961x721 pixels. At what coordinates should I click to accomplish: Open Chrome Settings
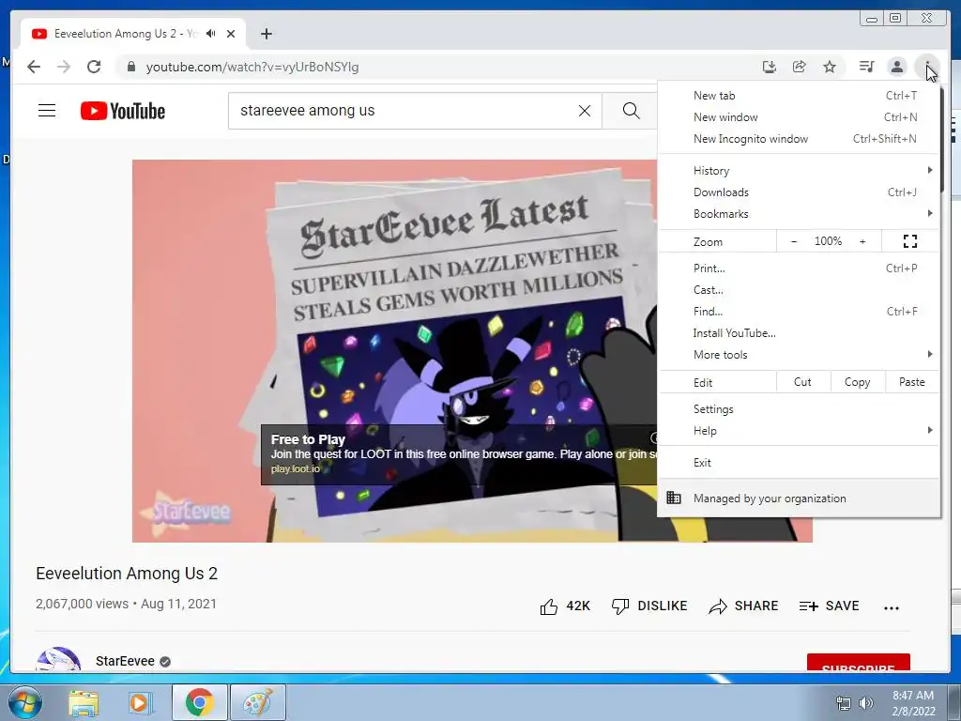click(x=798, y=409)
